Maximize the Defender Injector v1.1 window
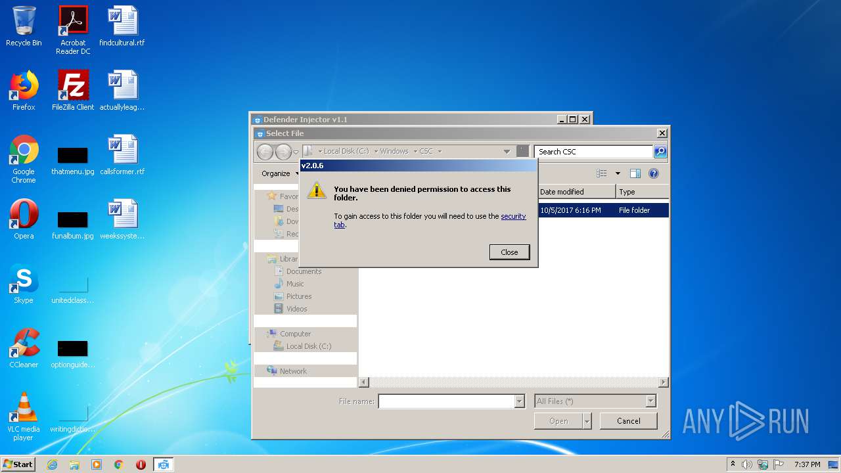The image size is (841, 473). (x=573, y=120)
